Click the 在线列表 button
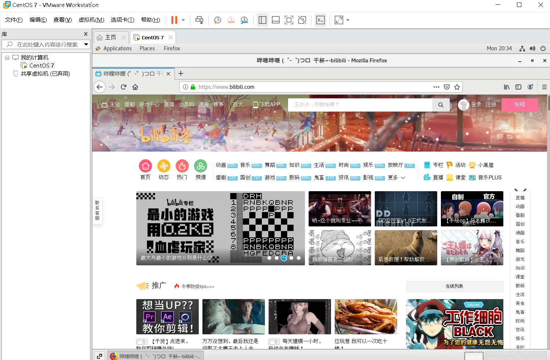The image size is (550, 360). click(454, 286)
